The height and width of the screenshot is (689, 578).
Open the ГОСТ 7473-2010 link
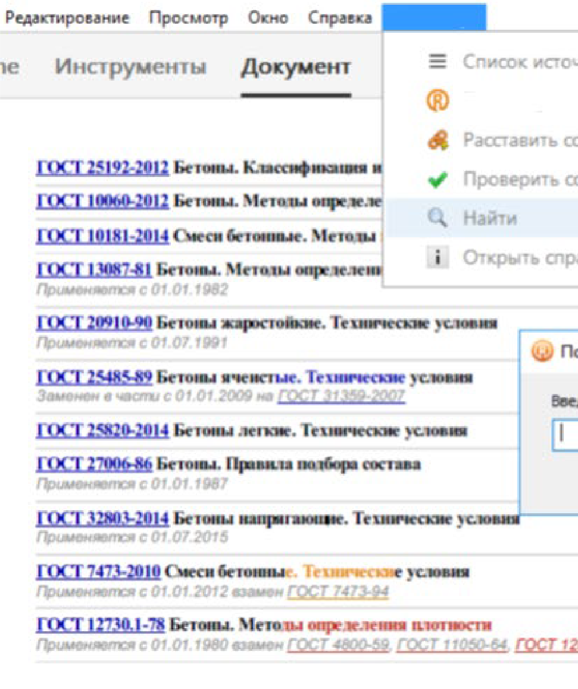98,572
